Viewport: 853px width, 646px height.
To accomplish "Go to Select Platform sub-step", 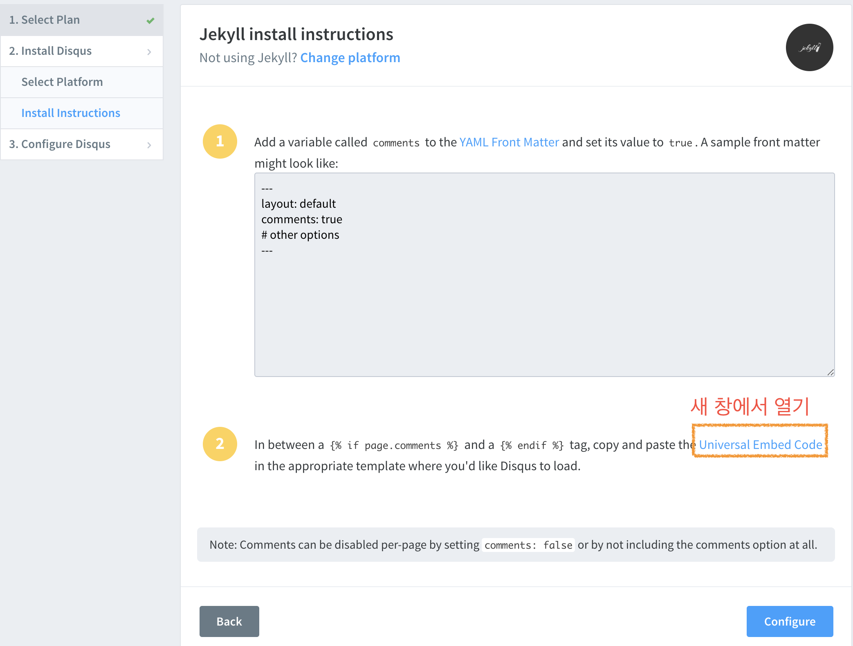I will 82,82.
